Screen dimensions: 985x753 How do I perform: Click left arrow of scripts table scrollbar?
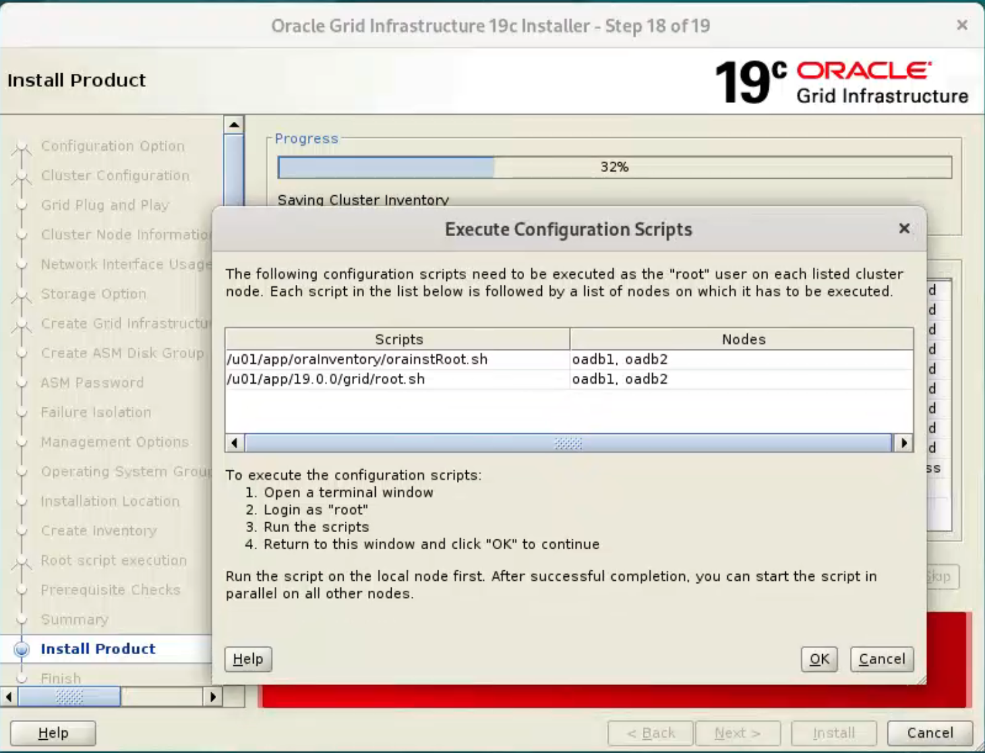[235, 443]
